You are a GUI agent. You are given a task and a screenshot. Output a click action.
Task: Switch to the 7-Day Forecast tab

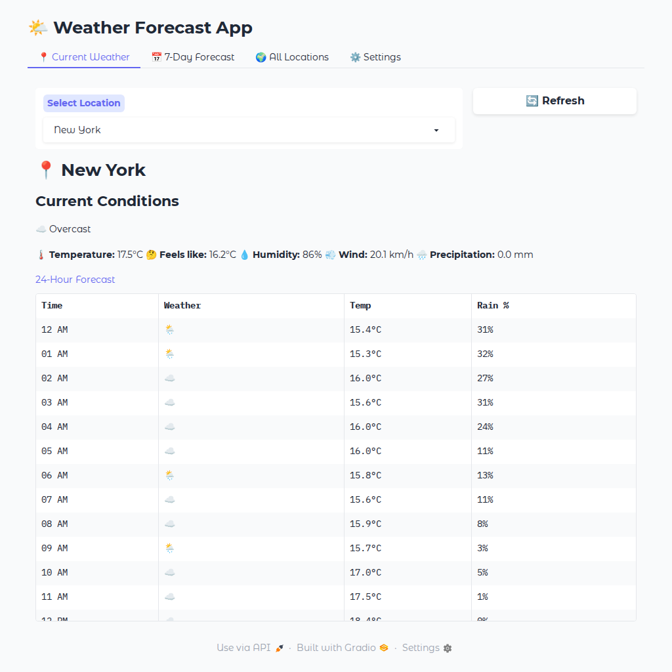[193, 57]
